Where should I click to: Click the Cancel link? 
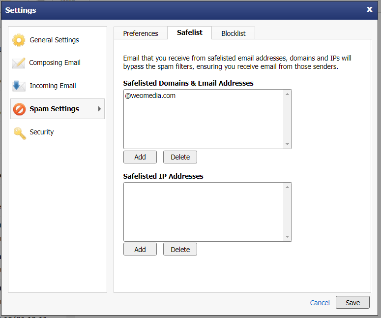(320, 303)
